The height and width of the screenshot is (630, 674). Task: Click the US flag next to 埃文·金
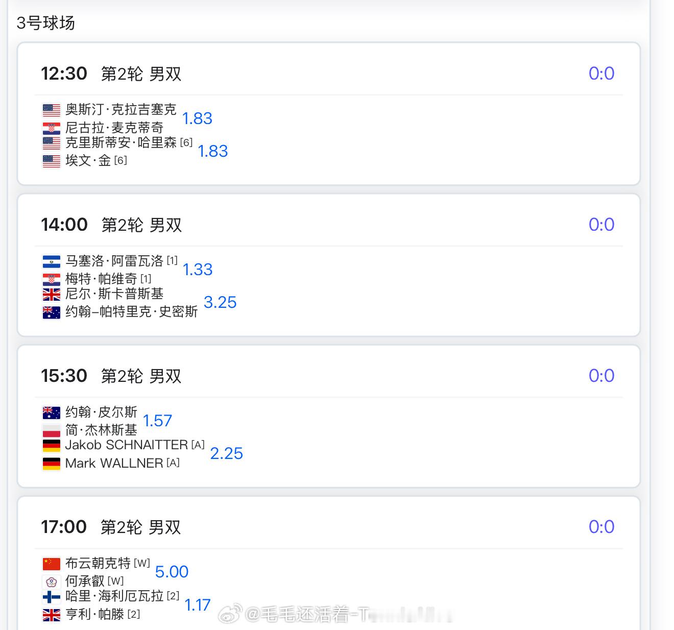point(51,161)
